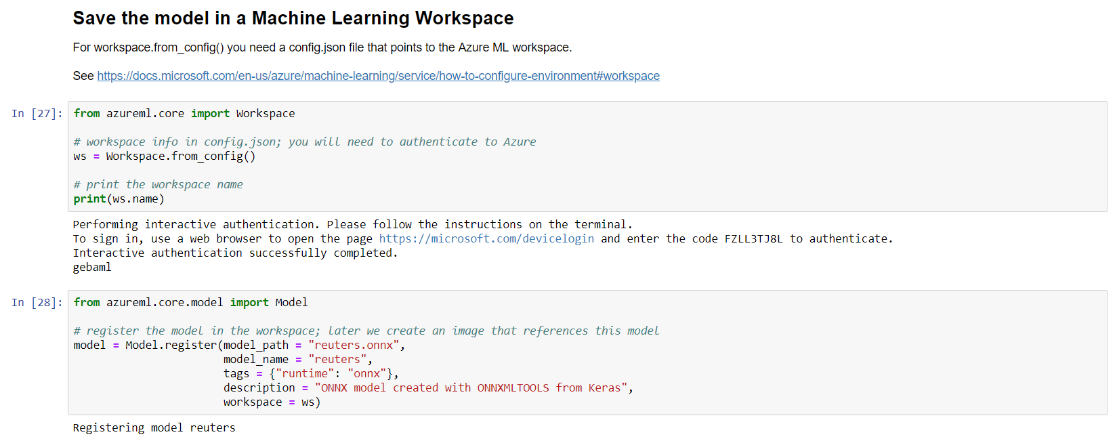1117x443 pixels.
Task: Click the In [27] cell prompt
Action: (x=37, y=114)
